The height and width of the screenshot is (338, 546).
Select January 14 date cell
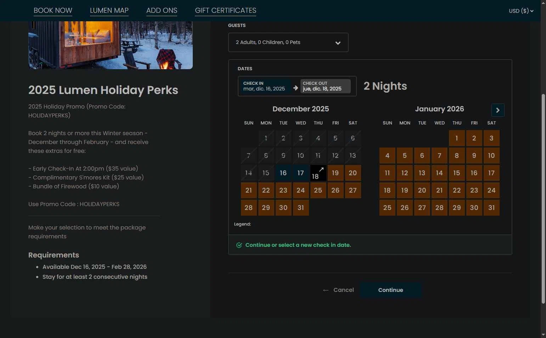[439, 173]
